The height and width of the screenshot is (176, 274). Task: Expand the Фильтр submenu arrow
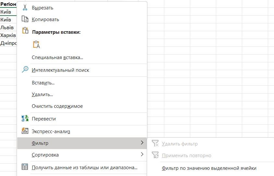[142, 143]
